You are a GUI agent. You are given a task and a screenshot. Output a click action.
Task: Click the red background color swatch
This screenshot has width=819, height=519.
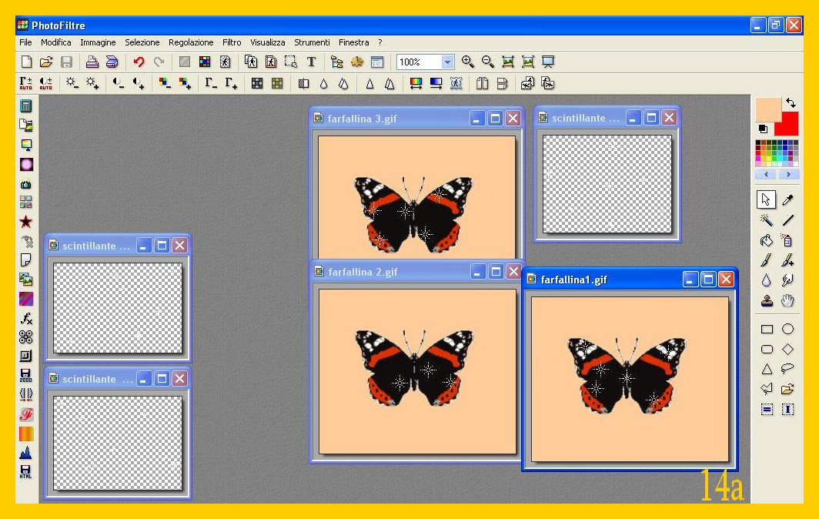[x=788, y=125]
